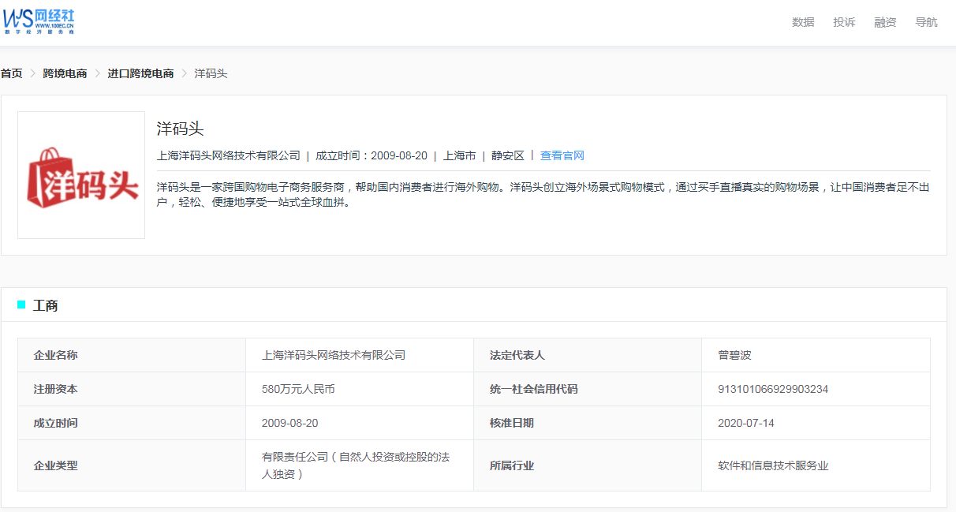Click the 洋码头 company title heading
956x512 pixels.
tap(180, 129)
